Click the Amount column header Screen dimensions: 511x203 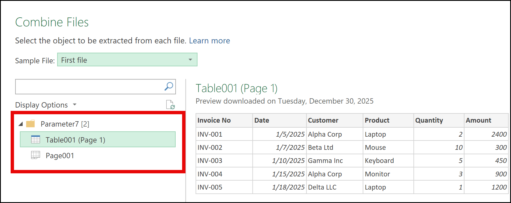pos(478,120)
